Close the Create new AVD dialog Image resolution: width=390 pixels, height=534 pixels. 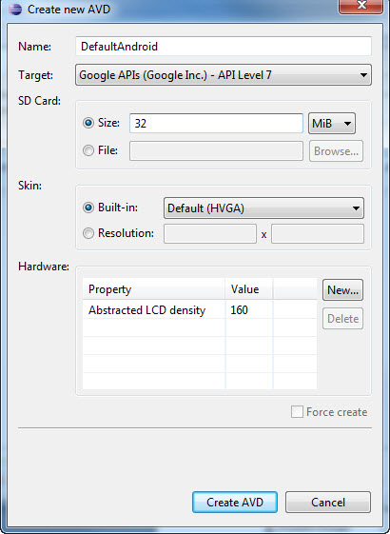pos(361,6)
